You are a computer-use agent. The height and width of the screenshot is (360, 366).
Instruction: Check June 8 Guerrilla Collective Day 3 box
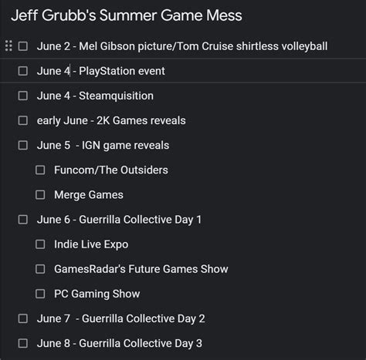[x=23, y=343]
